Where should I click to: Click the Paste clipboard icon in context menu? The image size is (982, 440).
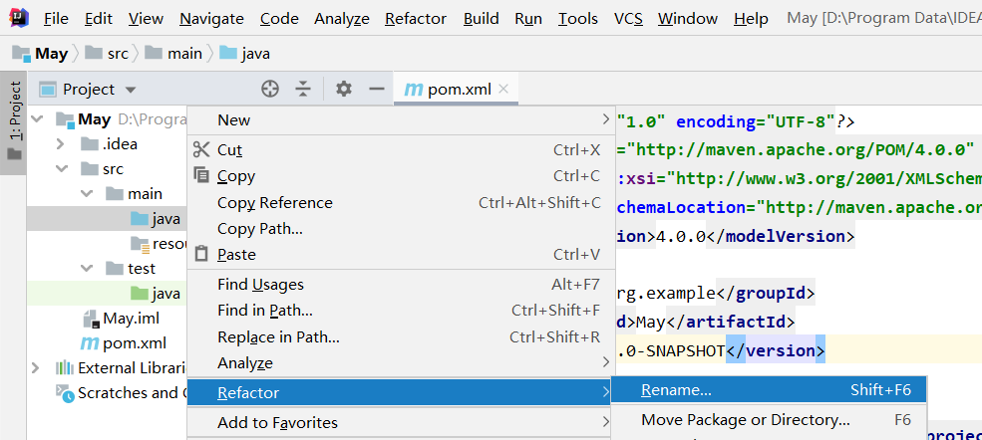[x=201, y=254]
